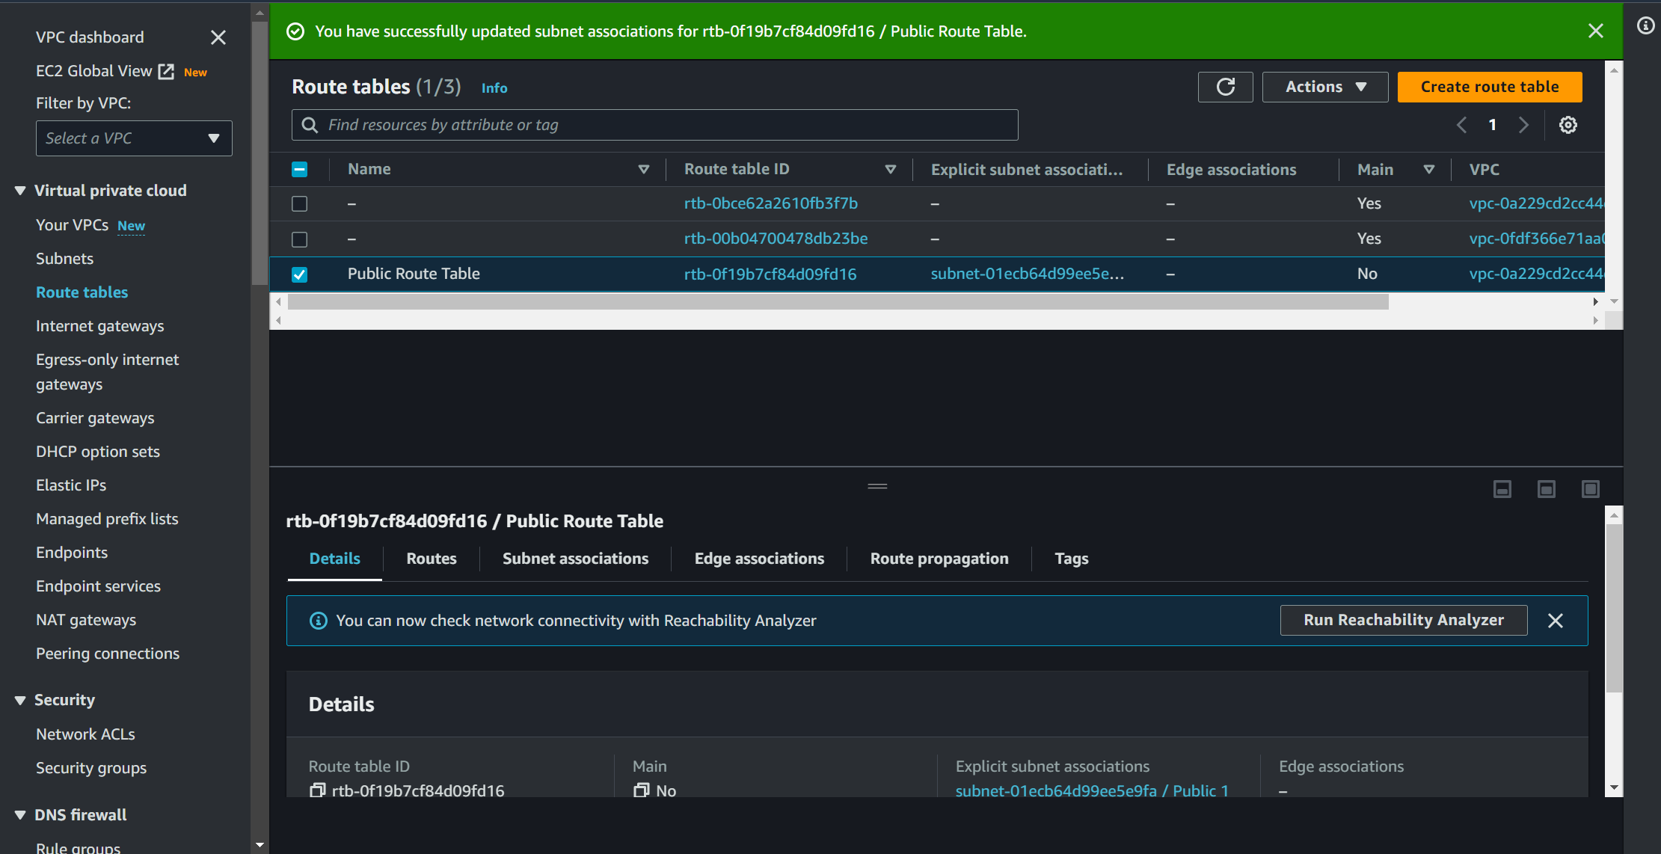Set split panel to full size icon
The width and height of the screenshot is (1661, 854).
pyautogui.click(x=1591, y=489)
